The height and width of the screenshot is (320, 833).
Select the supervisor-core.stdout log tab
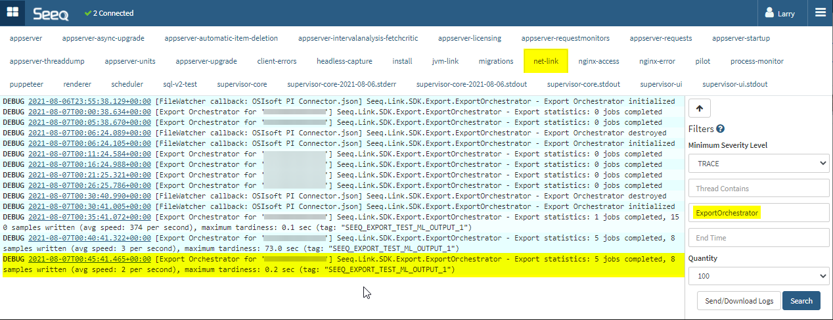583,84
